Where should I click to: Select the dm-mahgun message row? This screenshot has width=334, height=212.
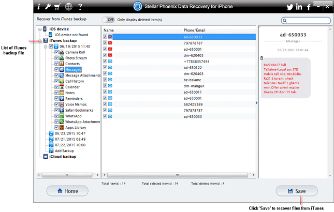point(179,86)
